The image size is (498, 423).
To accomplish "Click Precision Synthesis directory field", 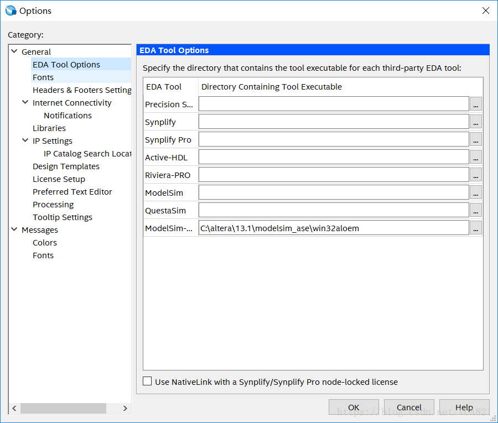I will click(334, 104).
